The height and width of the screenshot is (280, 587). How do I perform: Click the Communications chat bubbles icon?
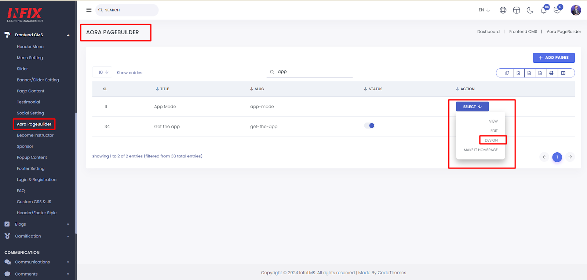pyautogui.click(x=7, y=262)
